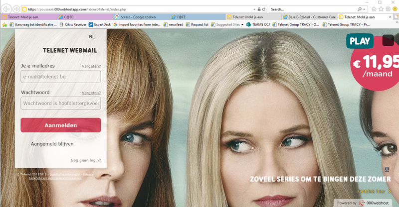
Task: Open the NL language selector
Action: pos(92,37)
